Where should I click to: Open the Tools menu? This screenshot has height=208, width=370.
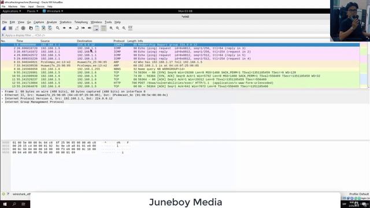[x=108, y=22]
